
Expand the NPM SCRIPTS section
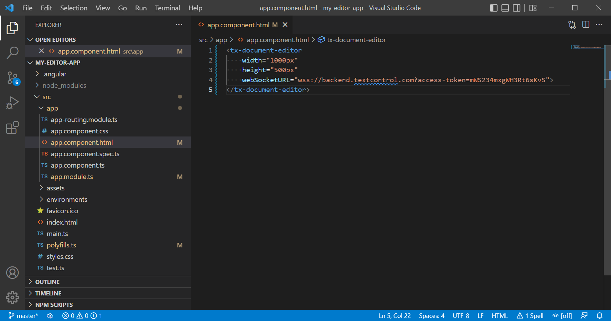[108, 305]
